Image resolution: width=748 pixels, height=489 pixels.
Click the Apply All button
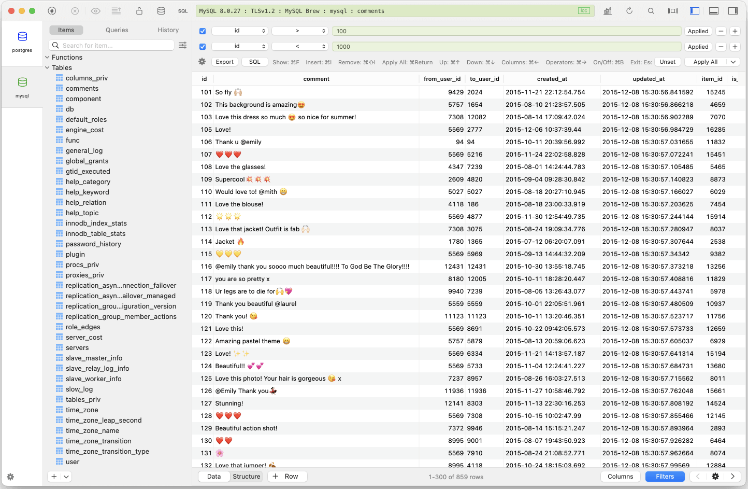click(x=706, y=62)
